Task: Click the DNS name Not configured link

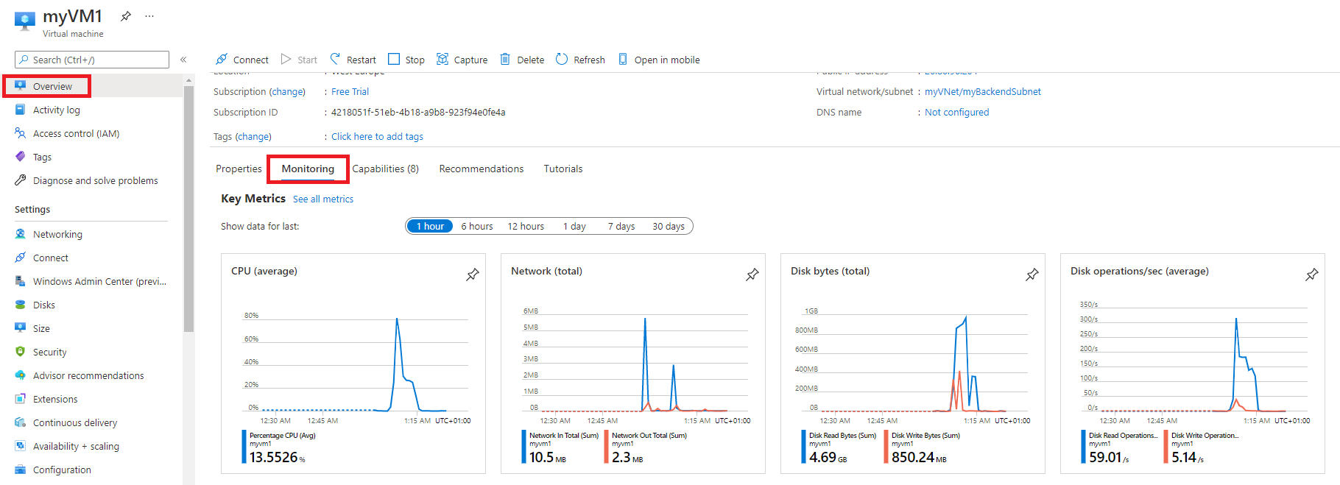Action: tap(956, 113)
